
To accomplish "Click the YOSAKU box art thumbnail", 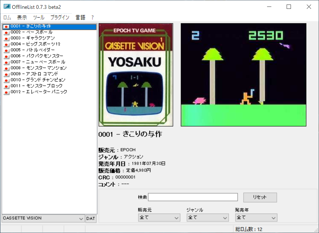I will 136,75.
